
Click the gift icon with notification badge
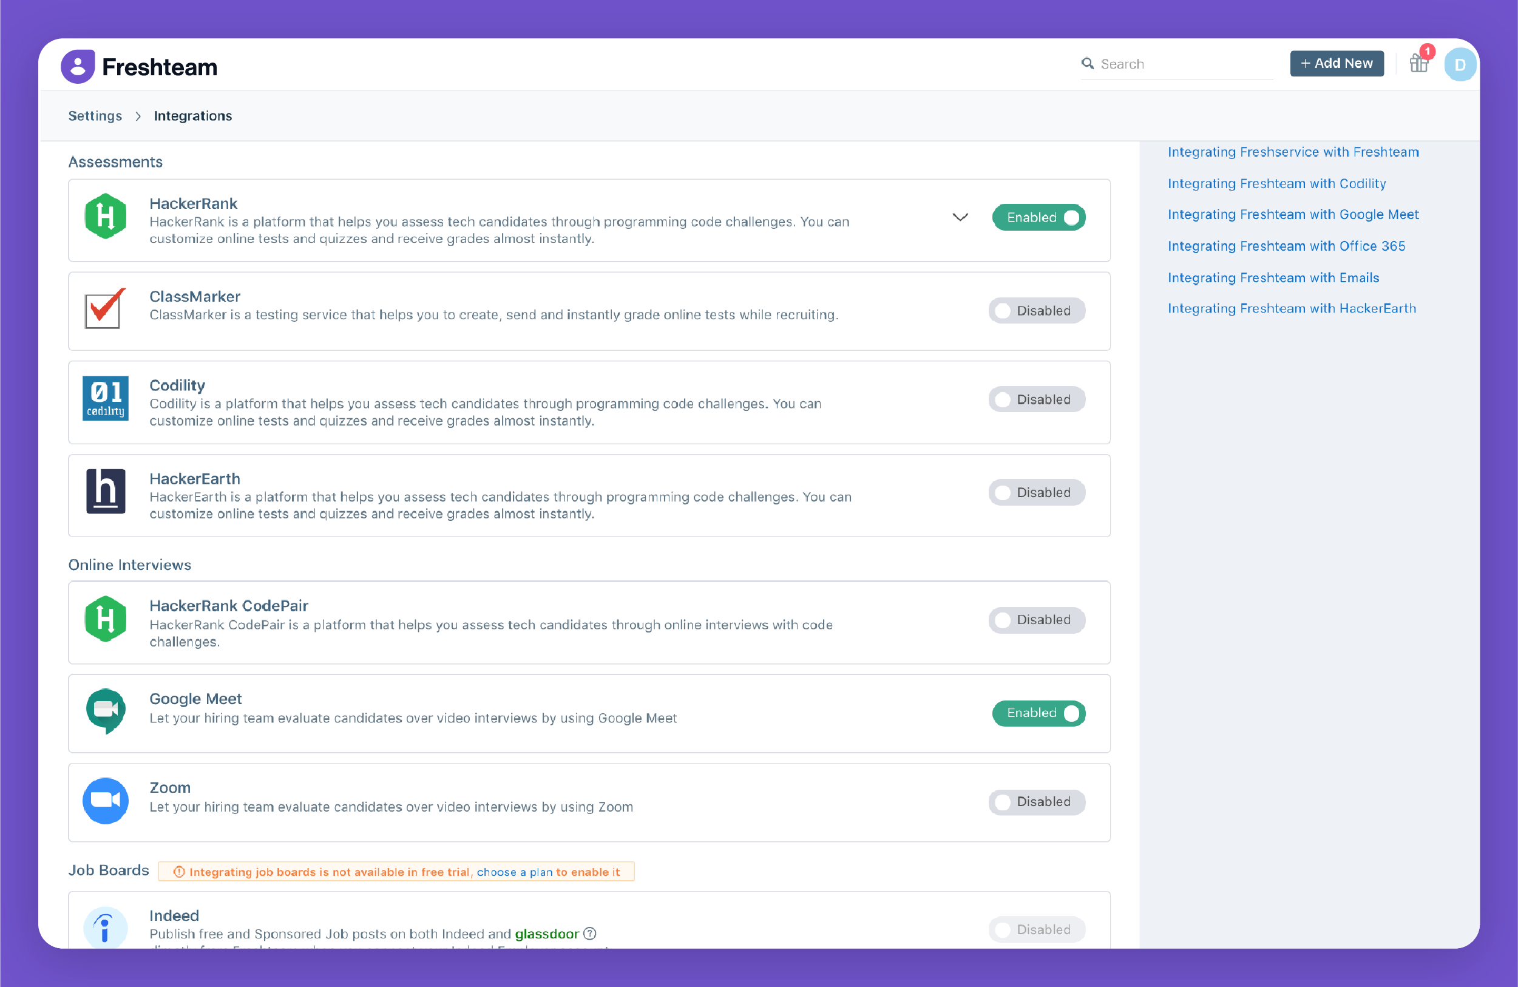[x=1419, y=63]
